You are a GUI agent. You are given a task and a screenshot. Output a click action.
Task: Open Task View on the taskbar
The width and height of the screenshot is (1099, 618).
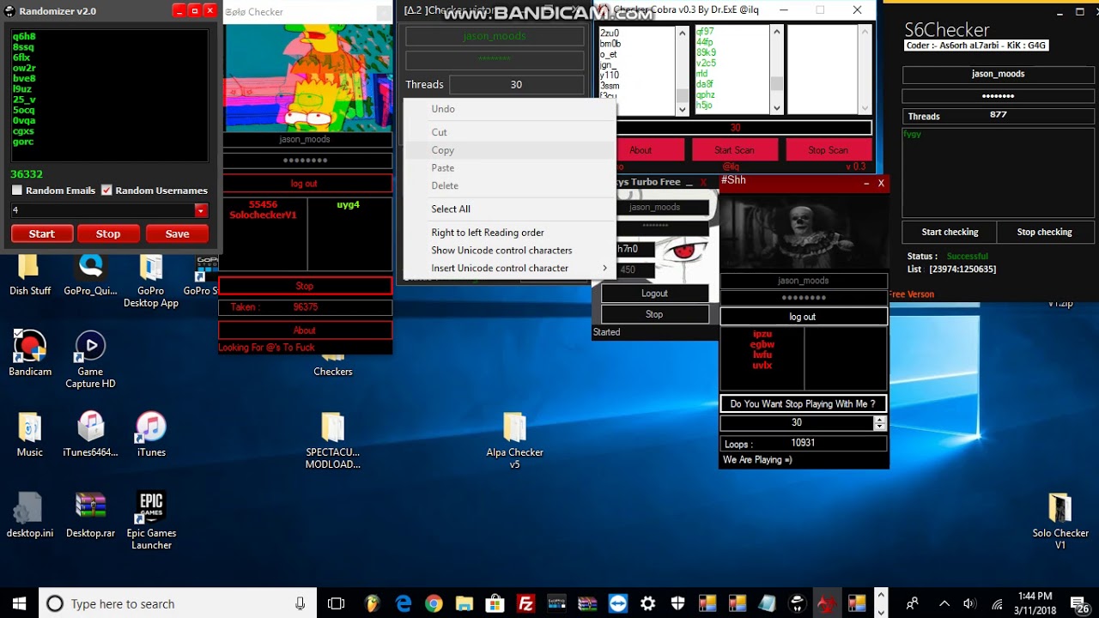click(x=336, y=603)
